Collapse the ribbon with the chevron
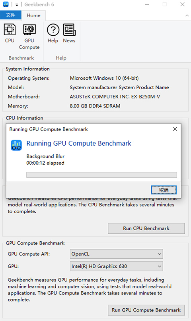This screenshot has width=191, height=321. (x=187, y=15)
